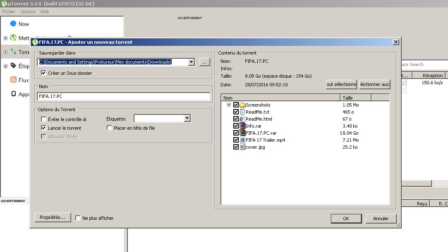Screen dimensions: 448x252
Task: Click the 18.04 Go size value
Action: point(349,133)
